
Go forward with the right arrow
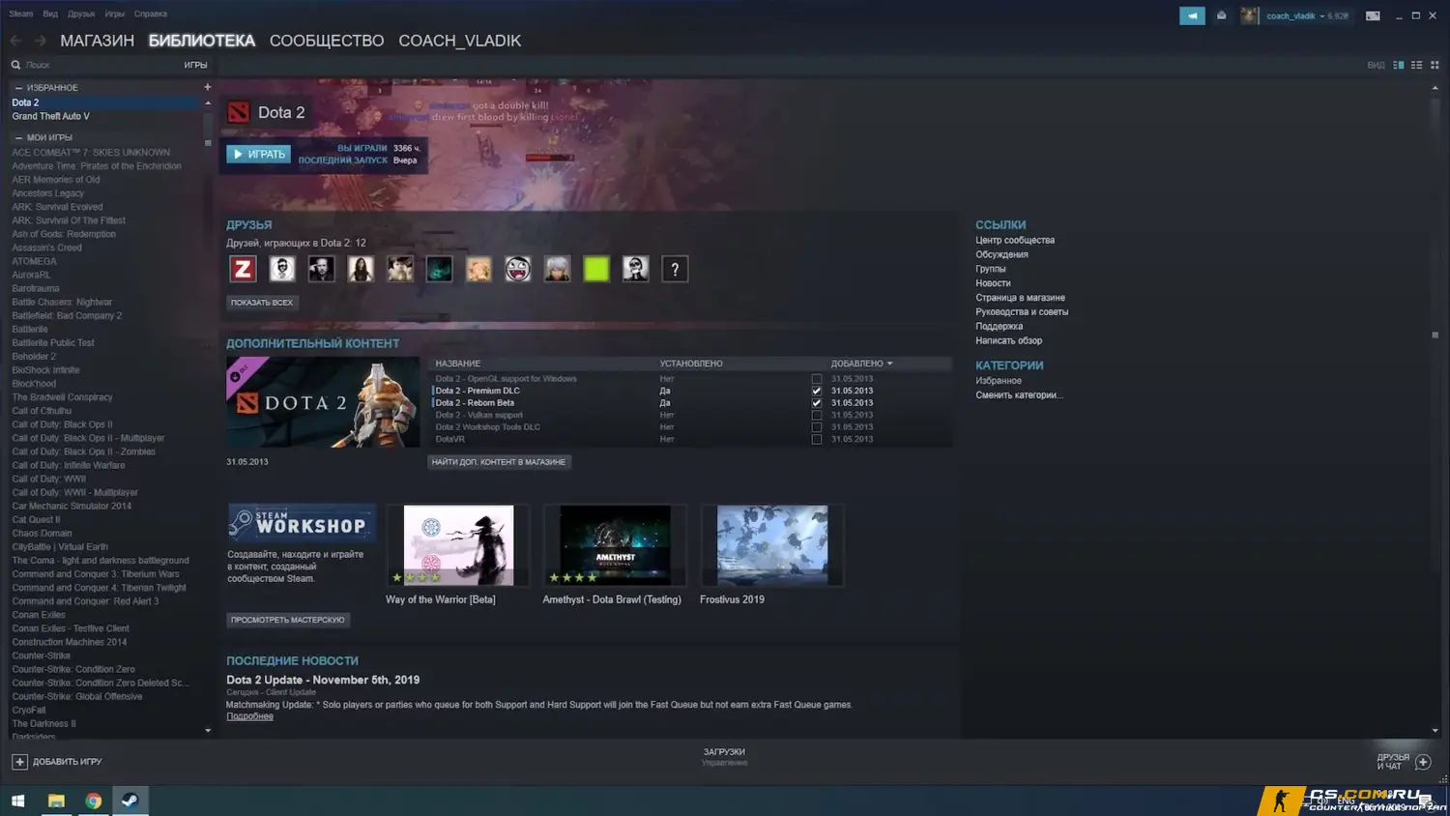(x=40, y=41)
